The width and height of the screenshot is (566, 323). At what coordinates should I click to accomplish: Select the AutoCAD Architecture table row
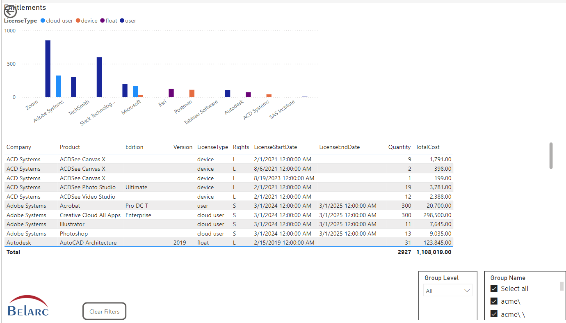pos(88,243)
